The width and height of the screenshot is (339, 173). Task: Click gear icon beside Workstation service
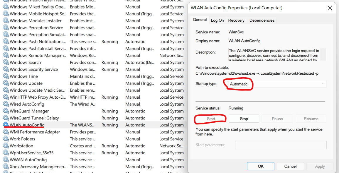pyautogui.click(x=6, y=146)
